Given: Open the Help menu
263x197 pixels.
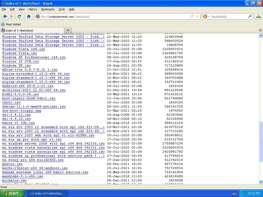Looking at the screenshot, I should (x=71, y=9).
